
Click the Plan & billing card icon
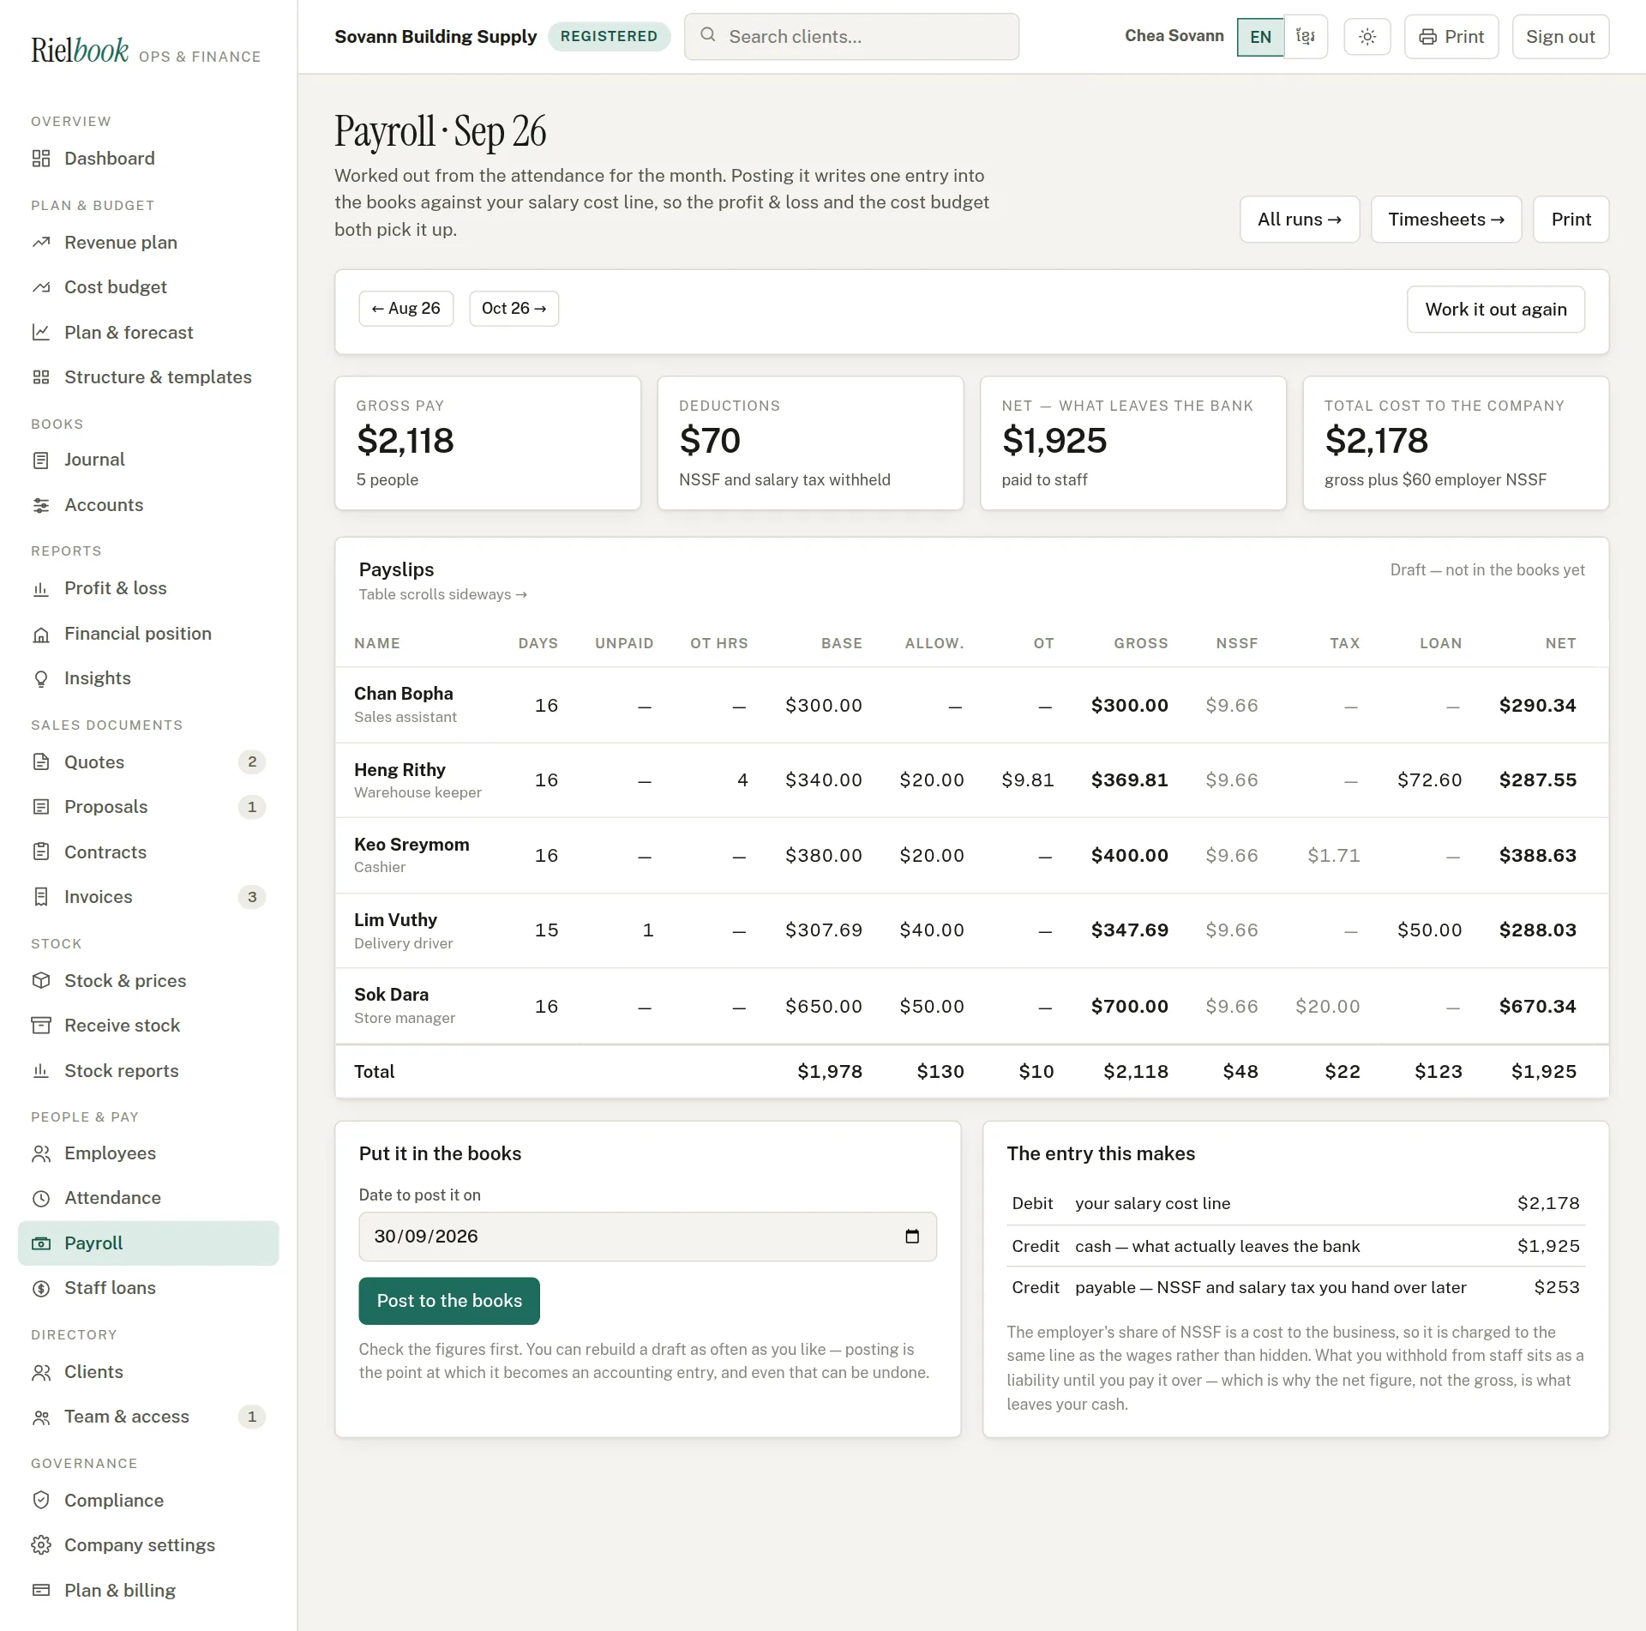click(41, 1590)
